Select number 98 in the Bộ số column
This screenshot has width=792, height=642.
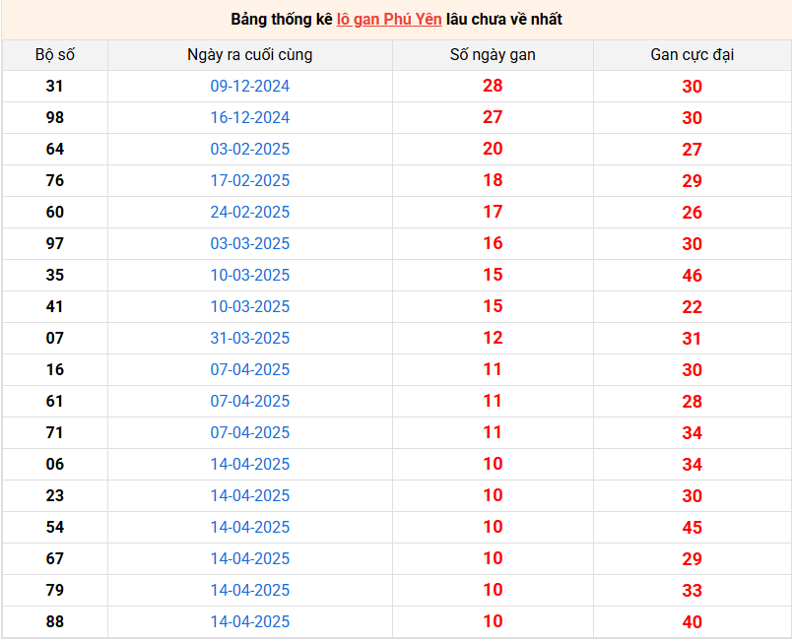[54, 118]
